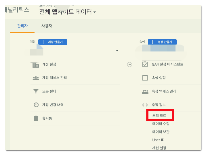The image size is (206, 155).
Task: Collapse the 추적 정보 section
Action: pyautogui.click(x=159, y=105)
